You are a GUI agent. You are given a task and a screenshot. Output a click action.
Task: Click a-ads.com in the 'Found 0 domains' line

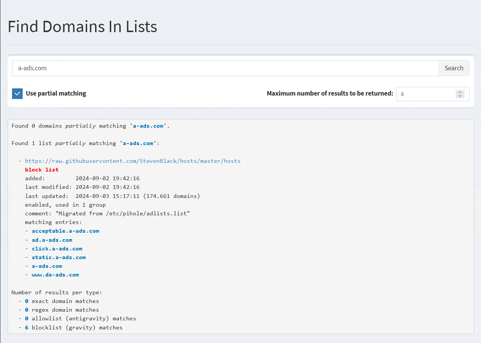(148, 126)
